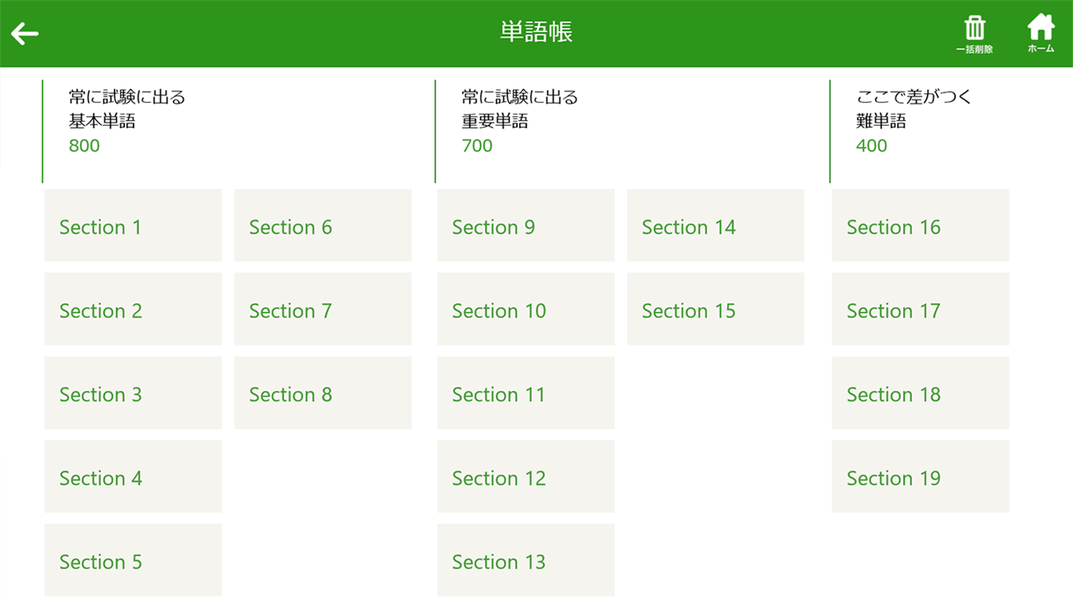Choose Section 16
This screenshot has width=1073, height=603.
coord(920,226)
